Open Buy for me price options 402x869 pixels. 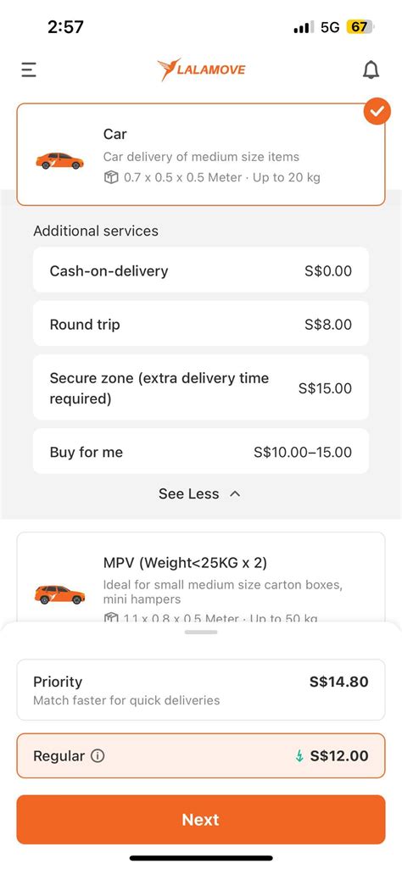[x=201, y=452]
